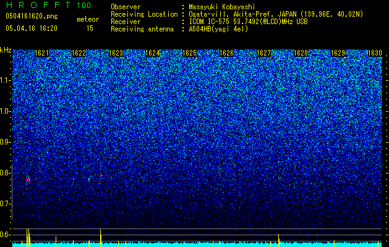The width and height of the screenshot is (389, 247).
Task: Click the kHz axis unit label
Action: (x=6, y=50)
